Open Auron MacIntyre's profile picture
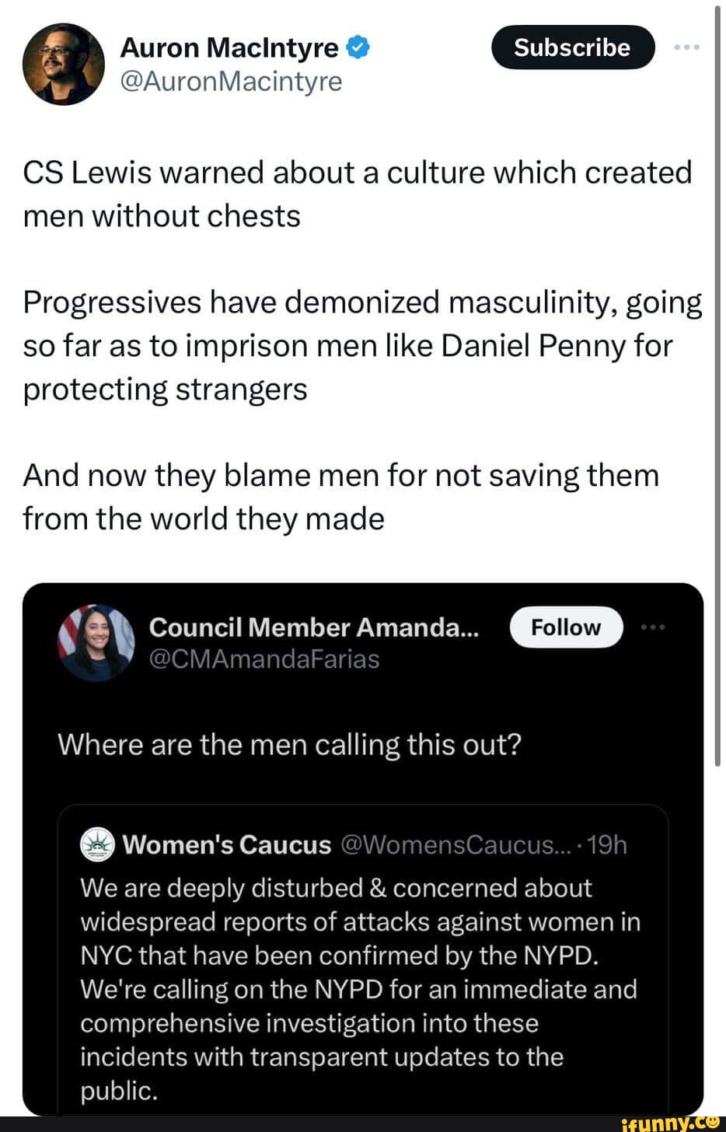The height and width of the screenshot is (1132, 726). 64,64
